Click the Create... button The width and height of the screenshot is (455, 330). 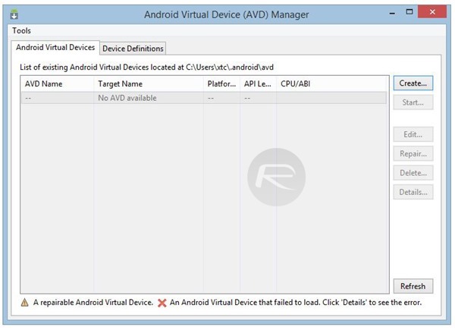pyautogui.click(x=413, y=83)
